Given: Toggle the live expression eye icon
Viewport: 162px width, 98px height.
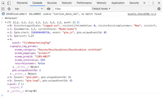Looking at the screenshot, I should [x=49, y=9].
